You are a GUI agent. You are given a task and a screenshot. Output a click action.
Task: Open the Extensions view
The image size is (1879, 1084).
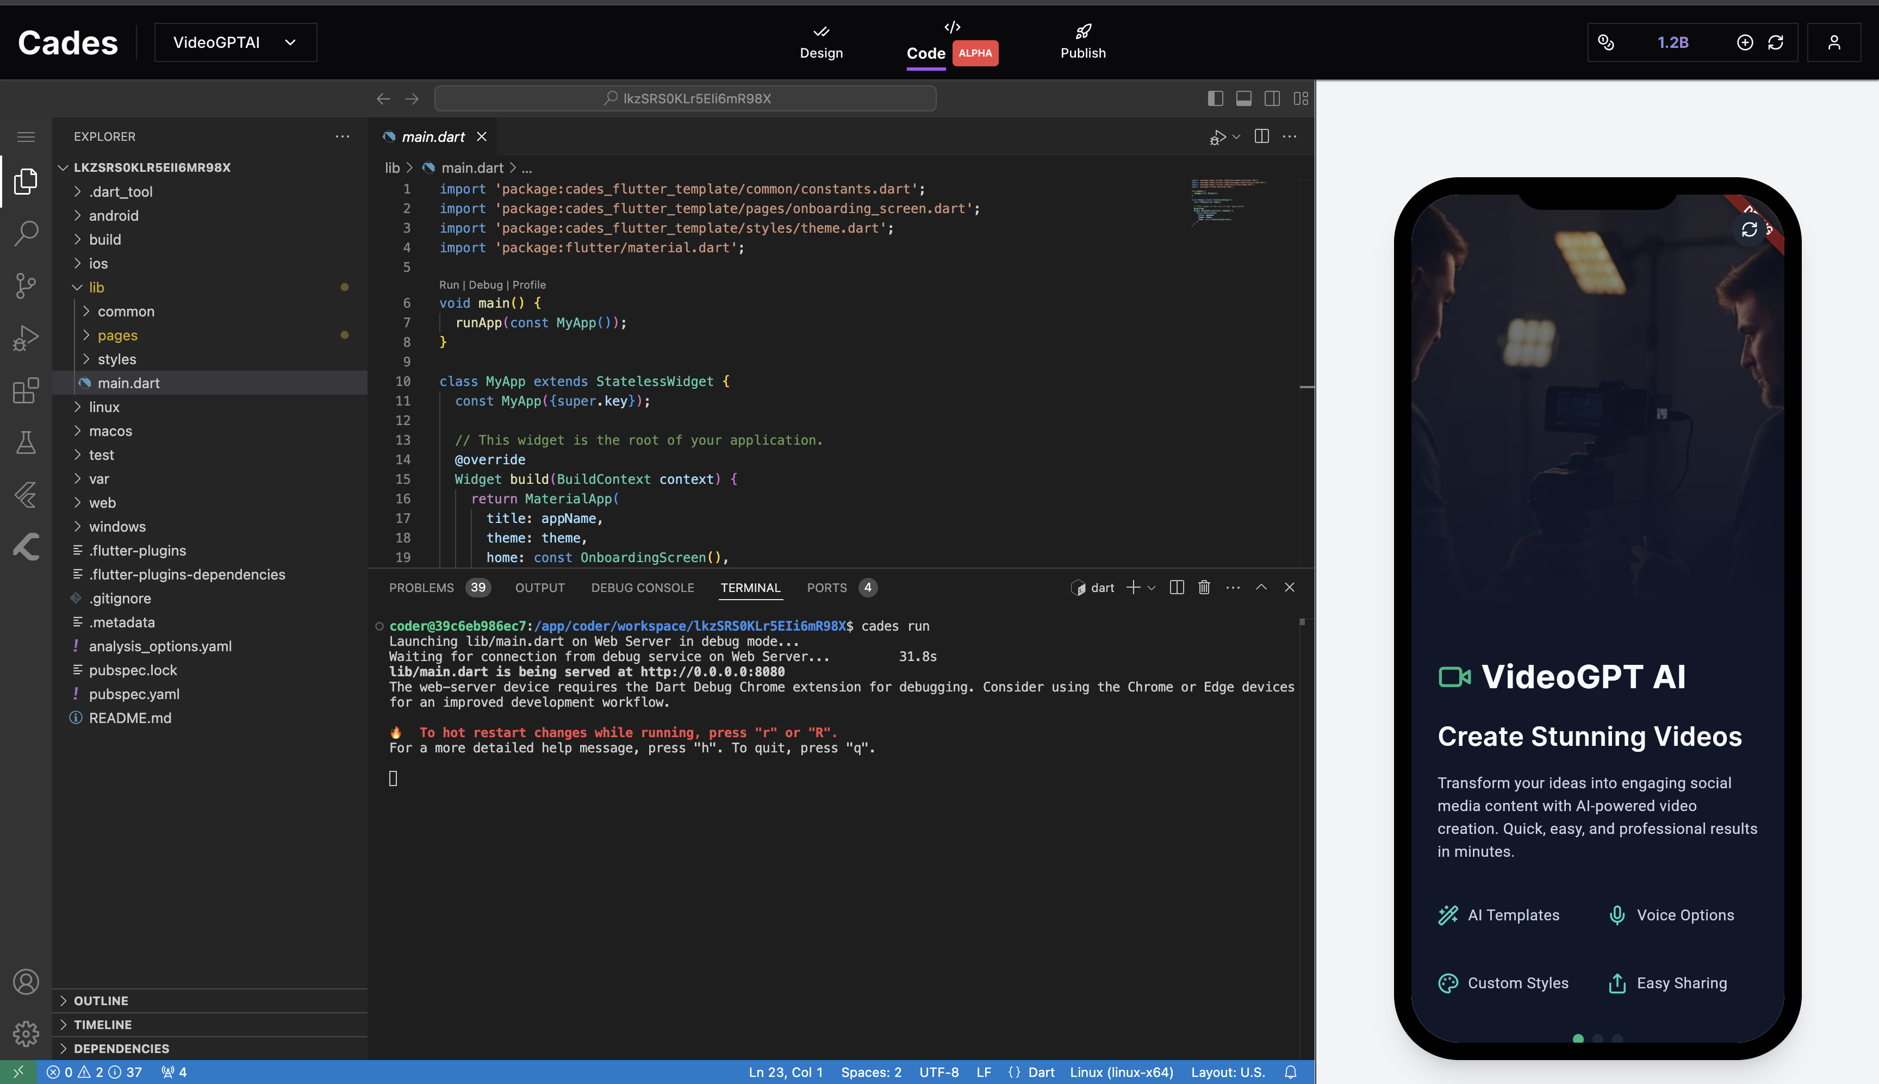[x=26, y=390]
